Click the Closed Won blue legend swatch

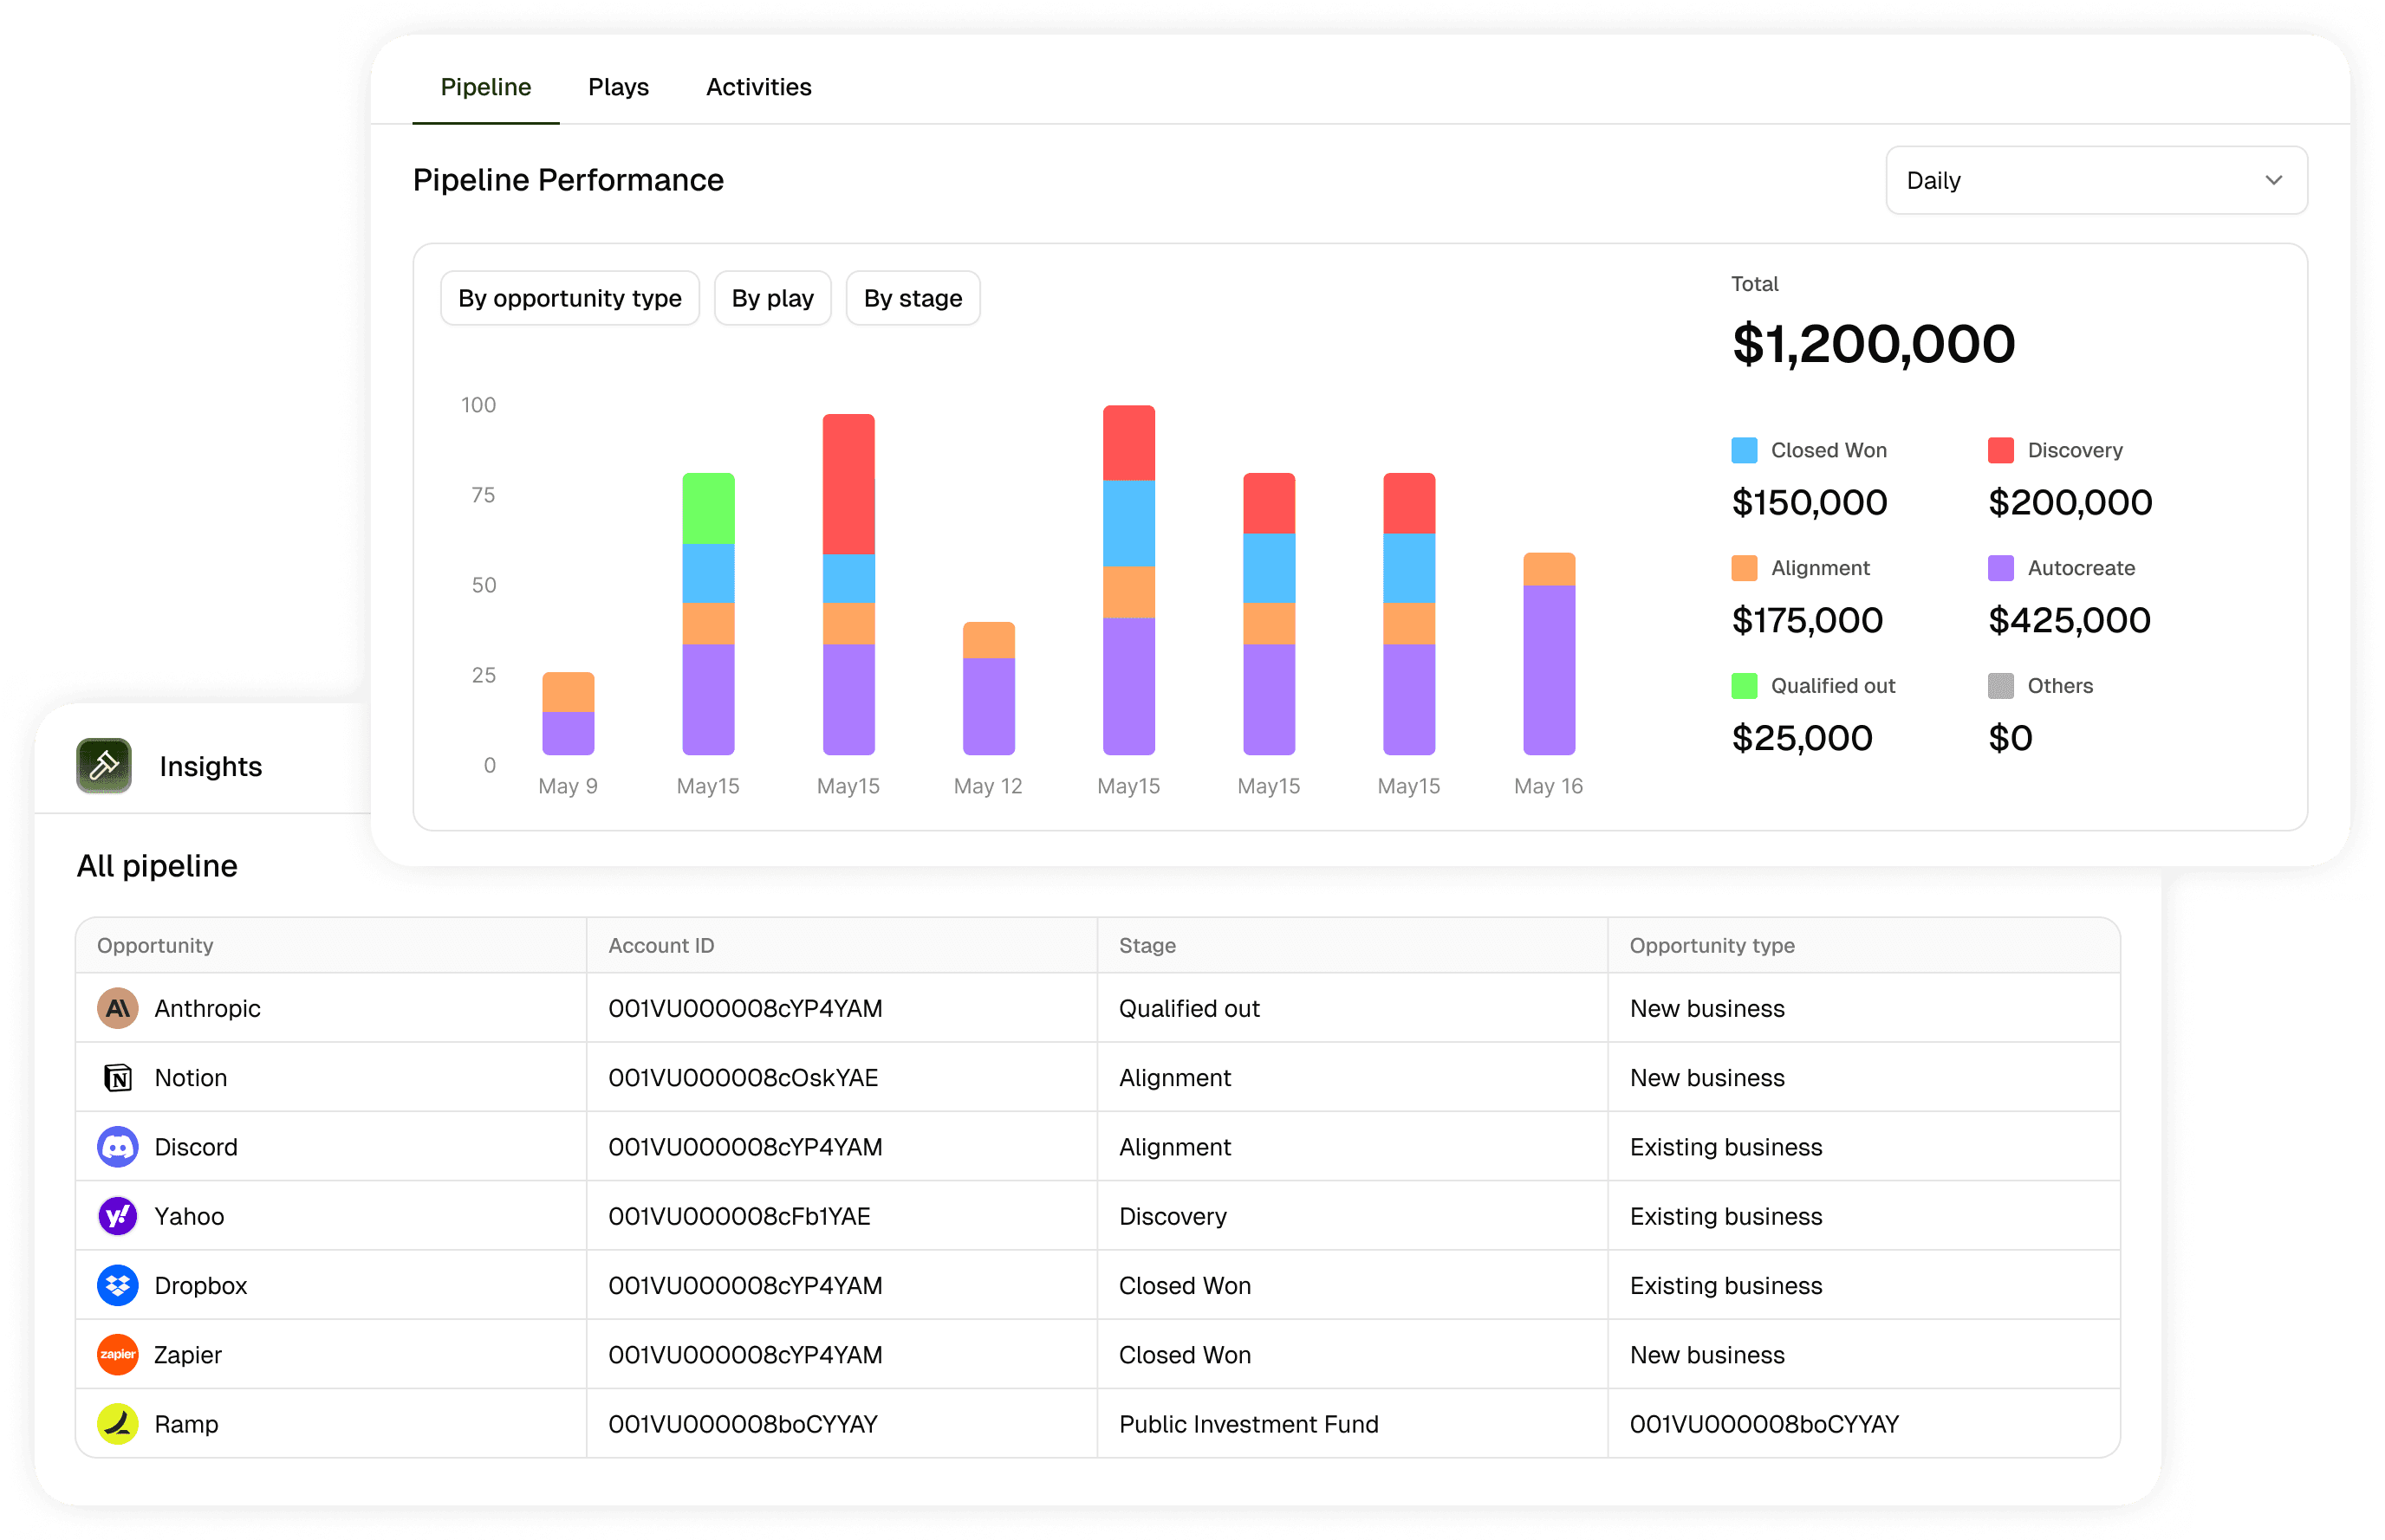(x=1744, y=450)
